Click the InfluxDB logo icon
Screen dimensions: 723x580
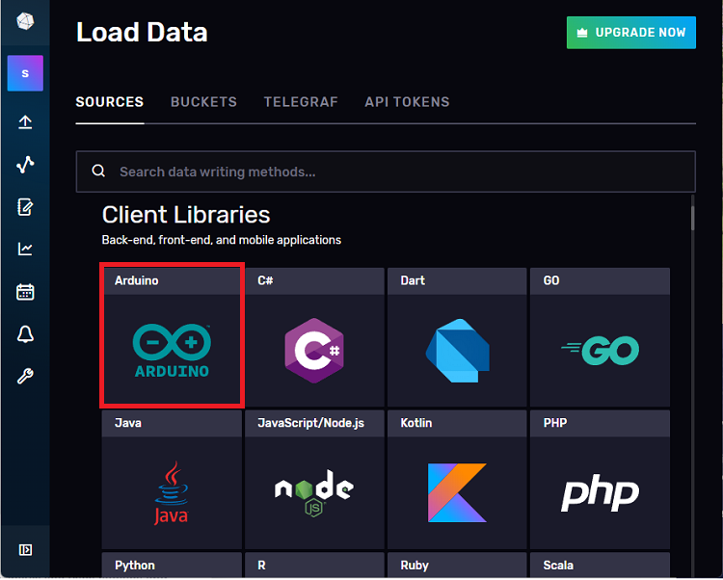pyautogui.click(x=25, y=21)
